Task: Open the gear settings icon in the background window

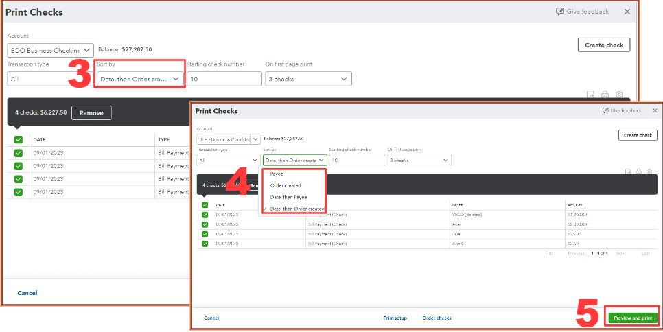Action: [x=619, y=94]
